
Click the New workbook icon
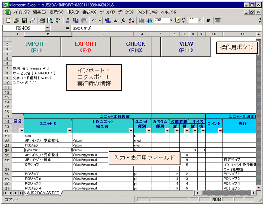tap(8, 20)
